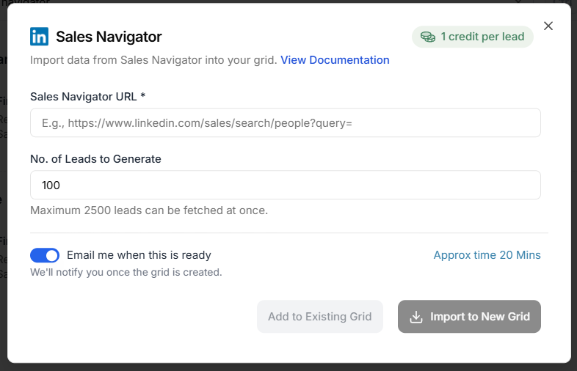
Task: Click the Sales Navigator heading
Action: (109, 37)
